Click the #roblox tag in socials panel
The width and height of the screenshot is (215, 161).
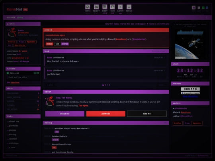coord(178,123)
